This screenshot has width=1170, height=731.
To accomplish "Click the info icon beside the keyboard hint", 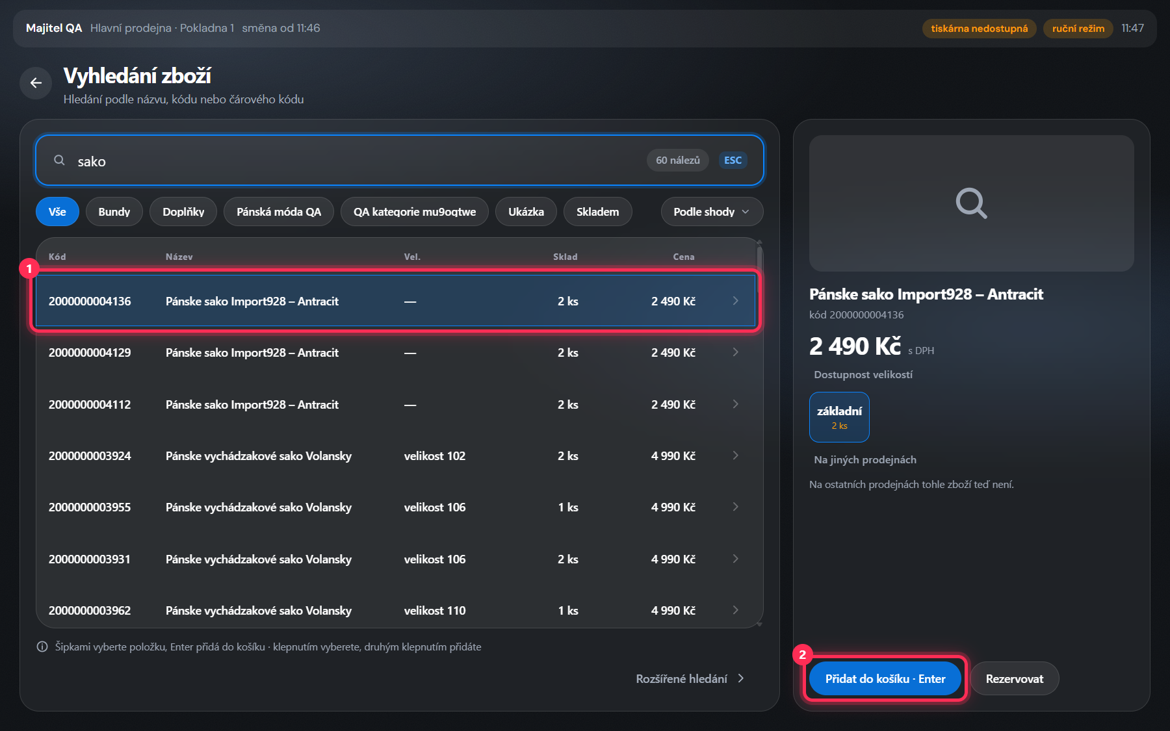I will click(42, 647).
